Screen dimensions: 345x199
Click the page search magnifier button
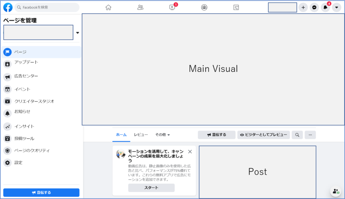pos(297,135)
